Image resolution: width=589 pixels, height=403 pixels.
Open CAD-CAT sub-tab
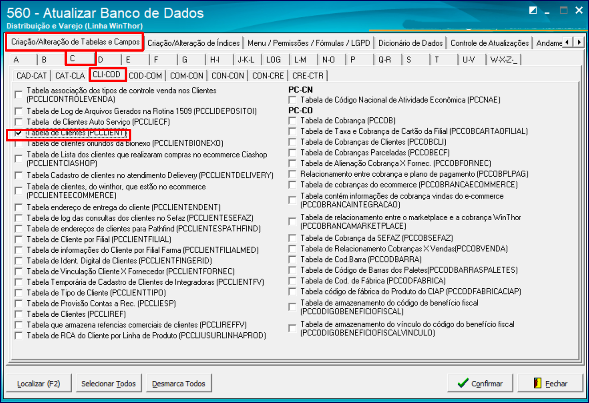32,76
